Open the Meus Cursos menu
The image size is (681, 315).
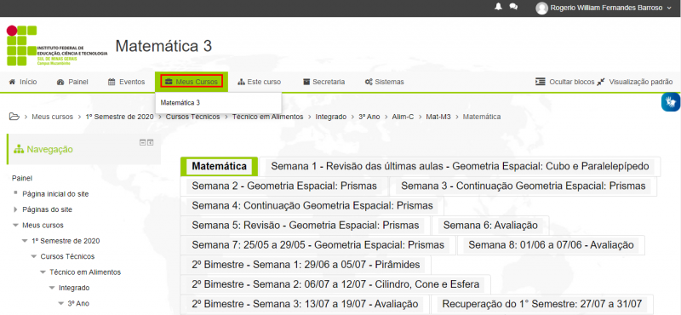pos(192,82)
